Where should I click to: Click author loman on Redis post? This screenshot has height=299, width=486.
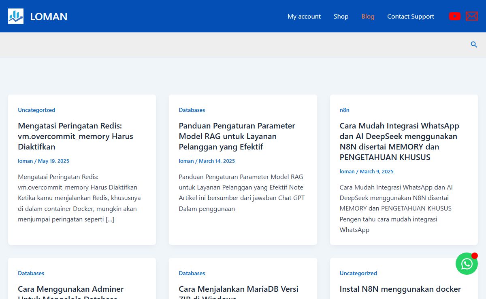pyautogui.click(x=25, y=161)
